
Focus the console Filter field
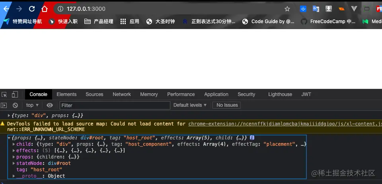(x=115, y=105)
